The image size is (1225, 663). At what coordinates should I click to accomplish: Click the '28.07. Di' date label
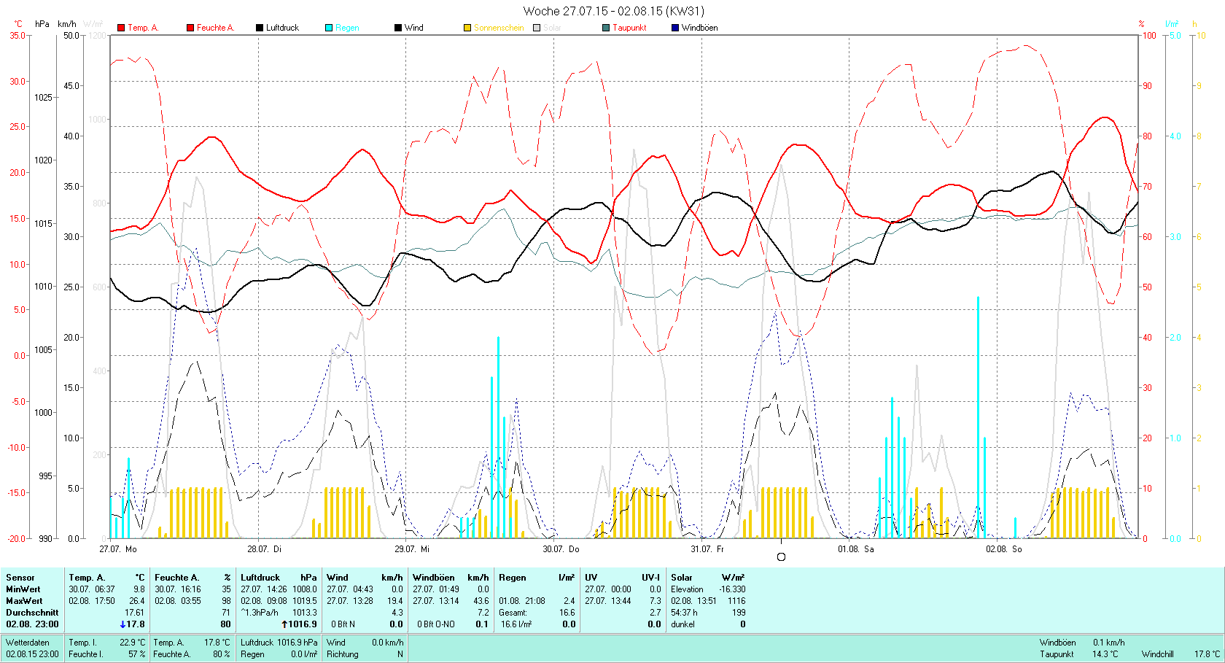click(x=264, y=549)
